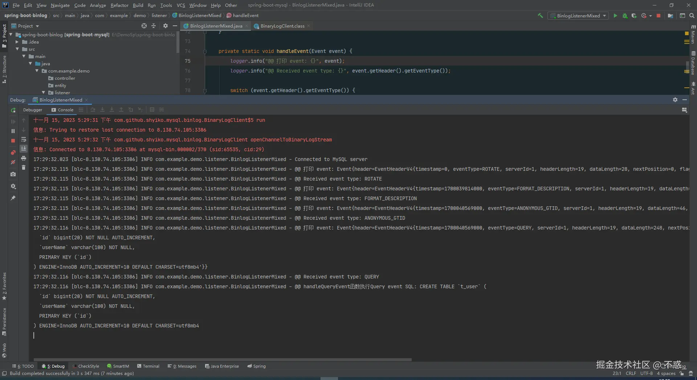Open the Refactor menu
Screen dimensions: 697x380
119,5
